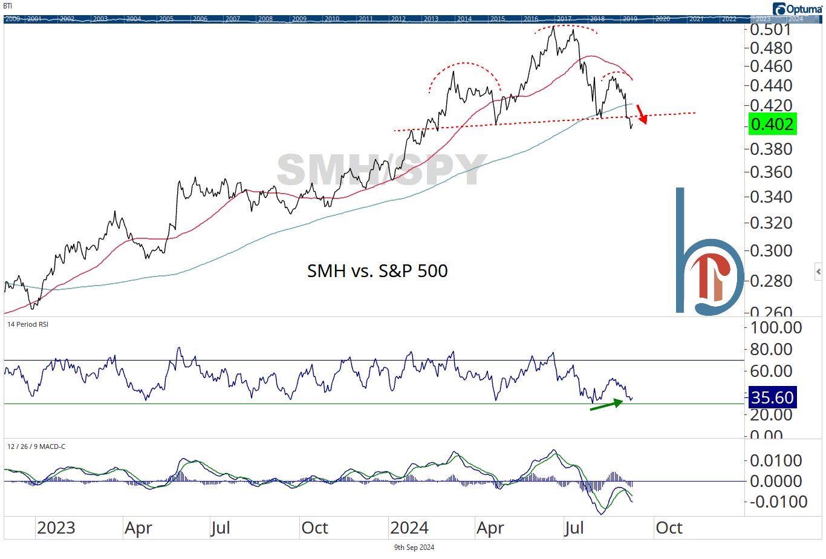
Task: Jump to 2016 in the overview timeline
Action: point(531,19)
